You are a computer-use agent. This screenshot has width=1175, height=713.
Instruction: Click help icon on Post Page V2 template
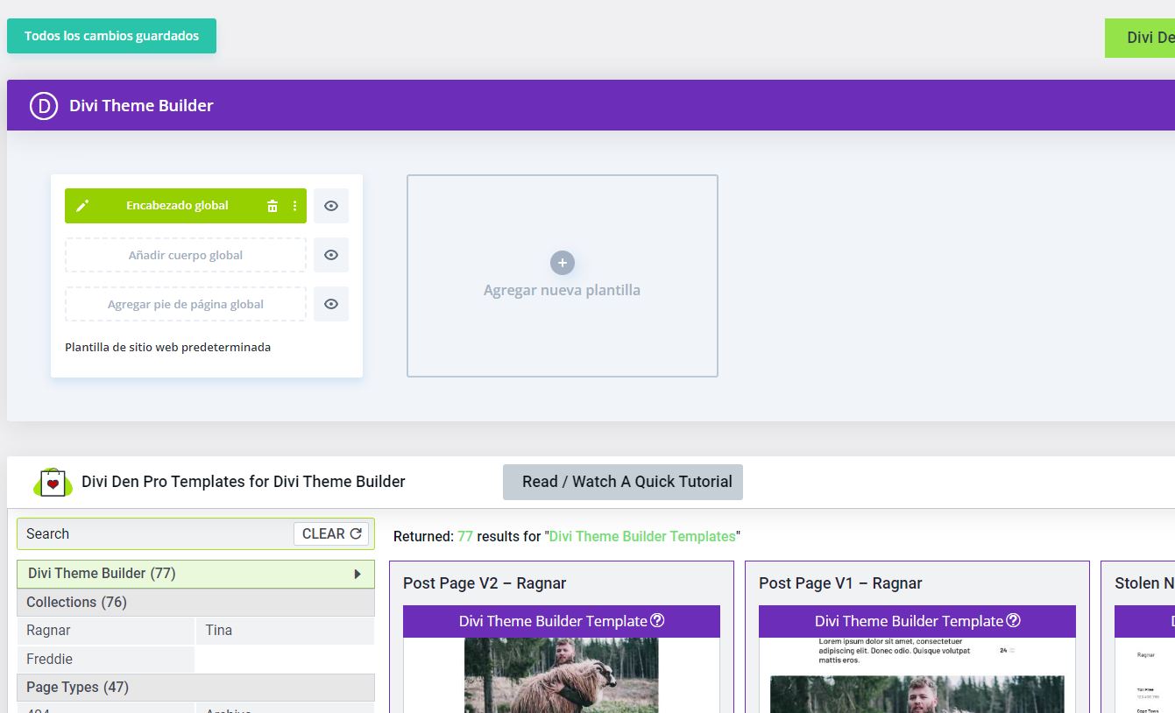[x=658, y=620]
